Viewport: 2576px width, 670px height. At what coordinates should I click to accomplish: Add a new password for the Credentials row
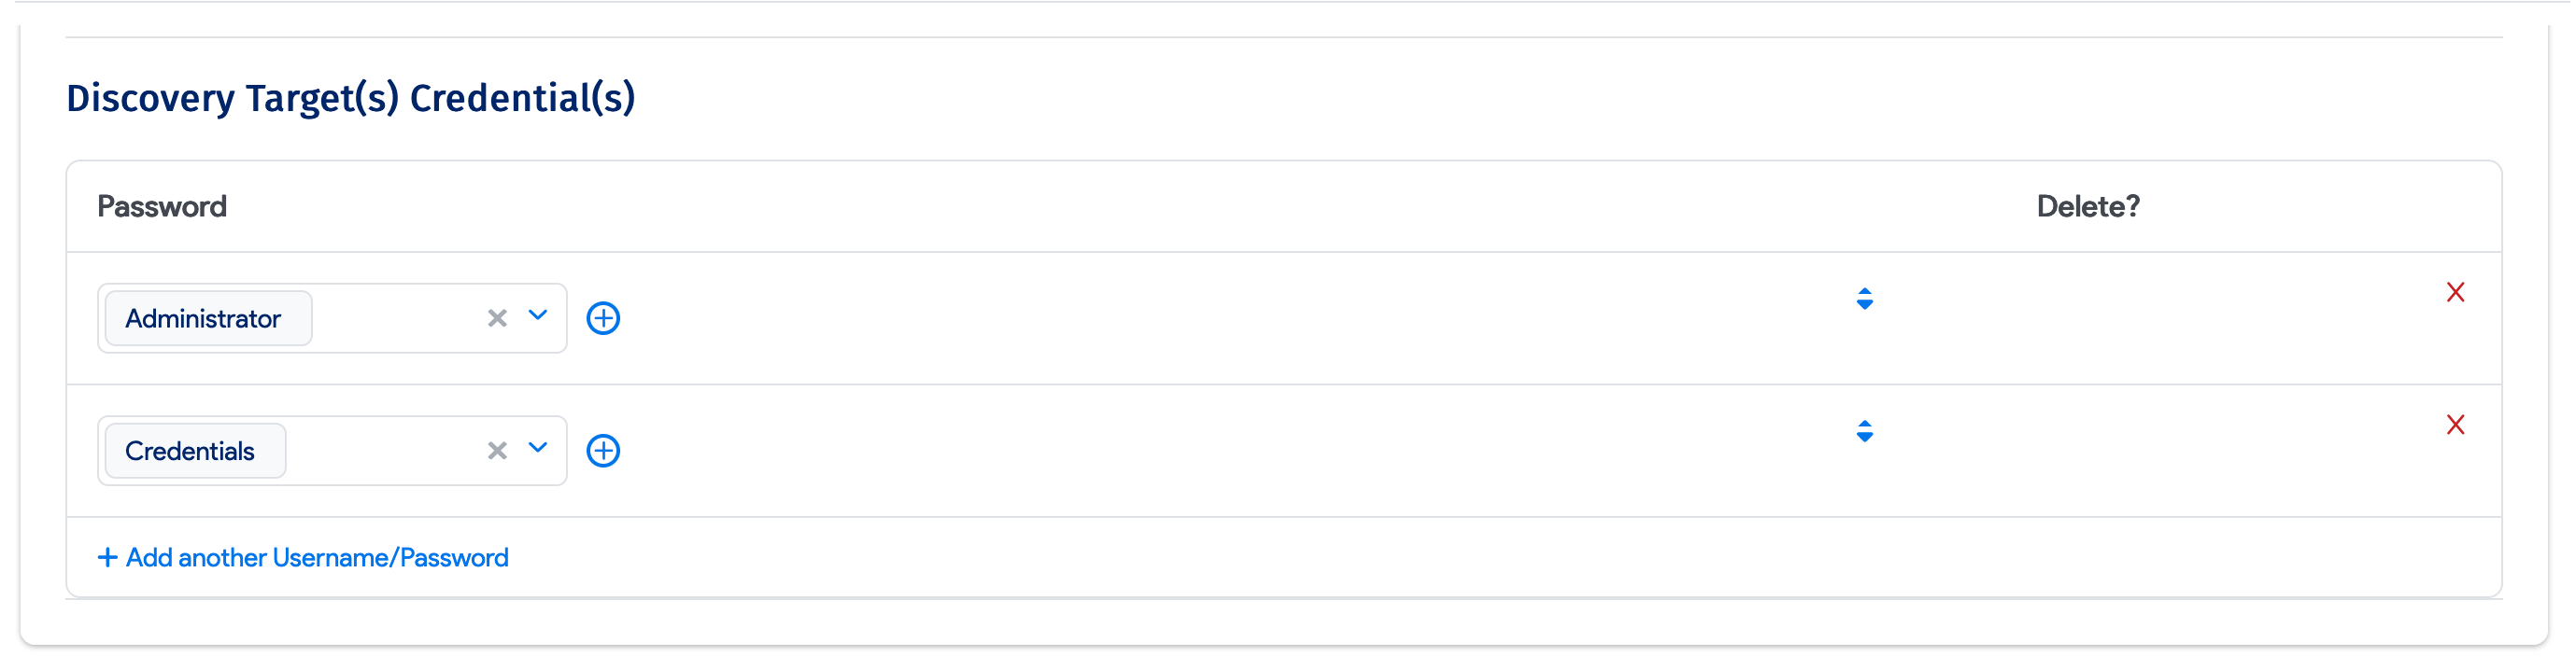603,452
